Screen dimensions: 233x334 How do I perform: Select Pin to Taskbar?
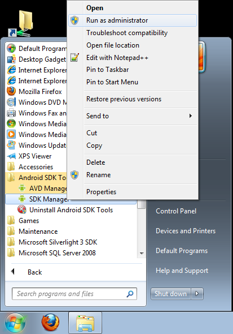pos(107,70)
